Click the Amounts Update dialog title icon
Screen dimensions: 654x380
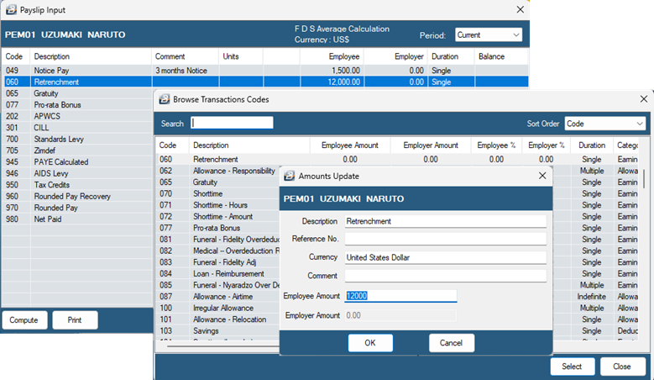(289, 177)
